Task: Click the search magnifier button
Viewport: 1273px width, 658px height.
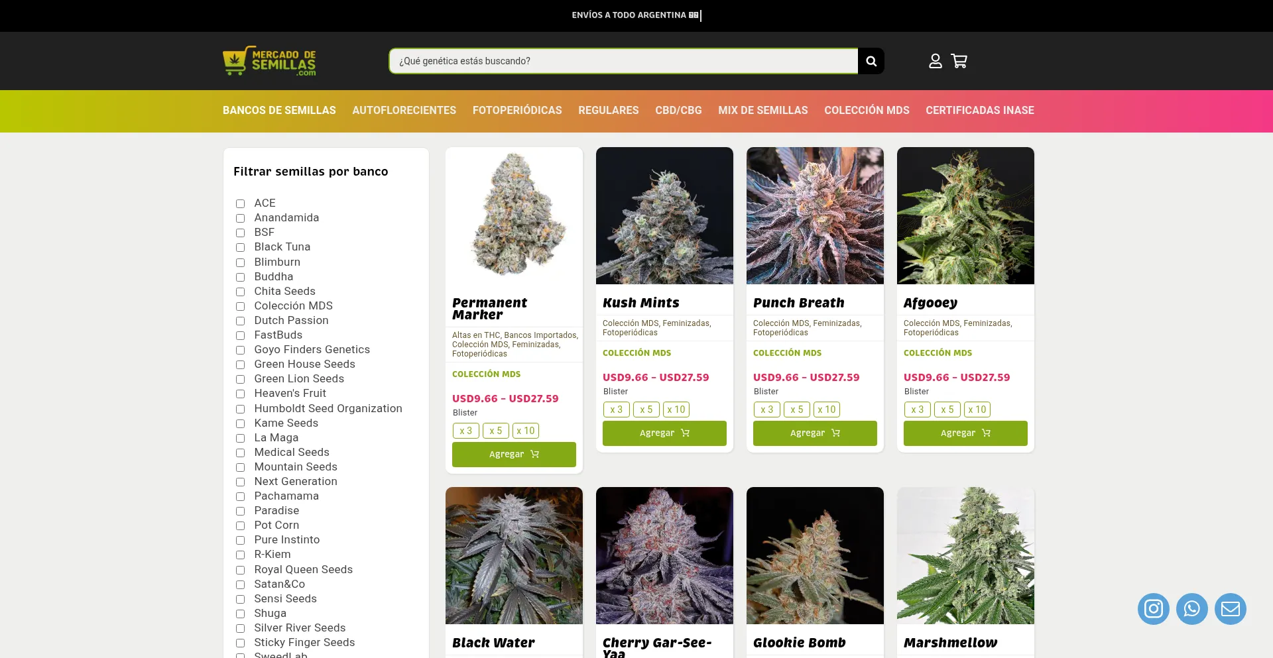Action: coord(871,61)
